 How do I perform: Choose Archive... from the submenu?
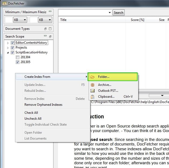tap(113, 85)
